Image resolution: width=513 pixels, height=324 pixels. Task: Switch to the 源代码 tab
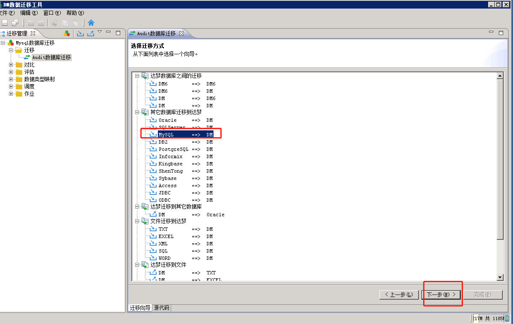tap(161, 308)
